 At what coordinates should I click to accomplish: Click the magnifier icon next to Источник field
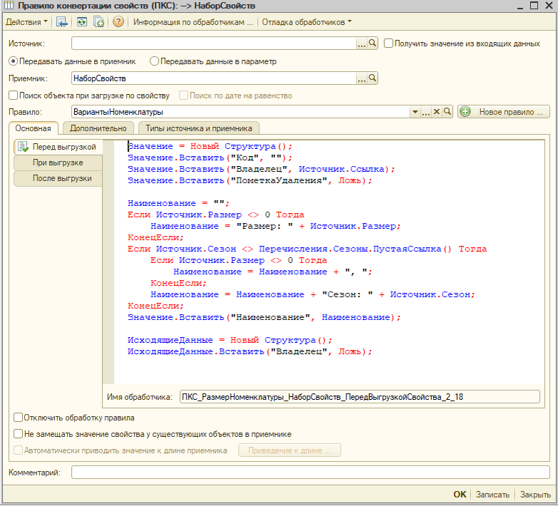click(x=372, y=43)
